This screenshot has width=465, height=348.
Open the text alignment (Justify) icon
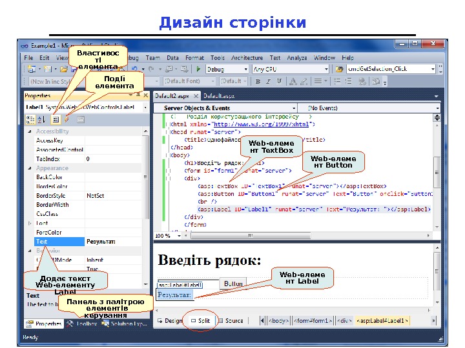point(318,81)
